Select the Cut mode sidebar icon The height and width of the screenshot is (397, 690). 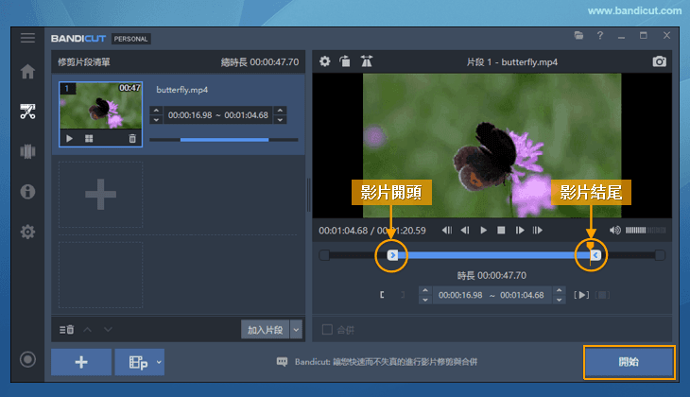27,112
